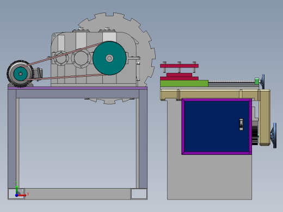The width and height of the screenshot is (283, 212).
Task: Select the oil sight gauge on the gearbox's right side
Action: (x=138, y=72)
